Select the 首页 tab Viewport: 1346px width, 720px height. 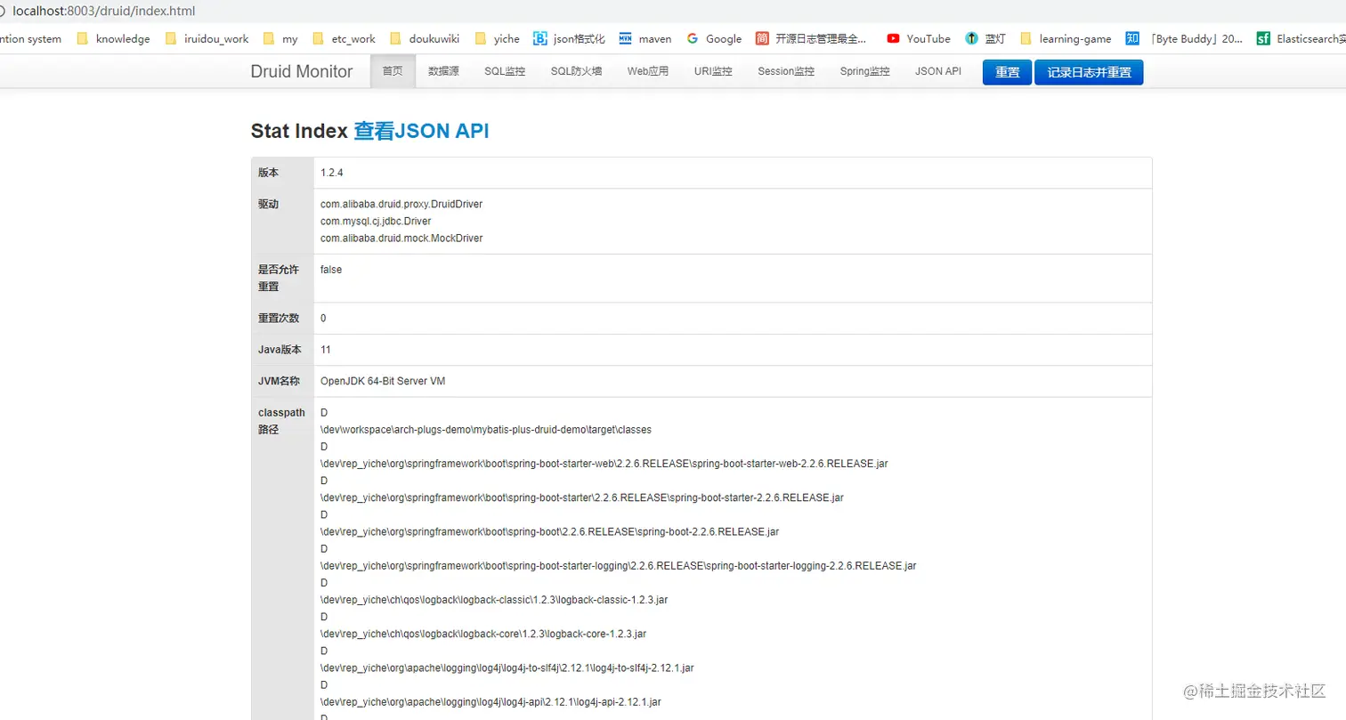pyautogui.click(x=393, y=71)
